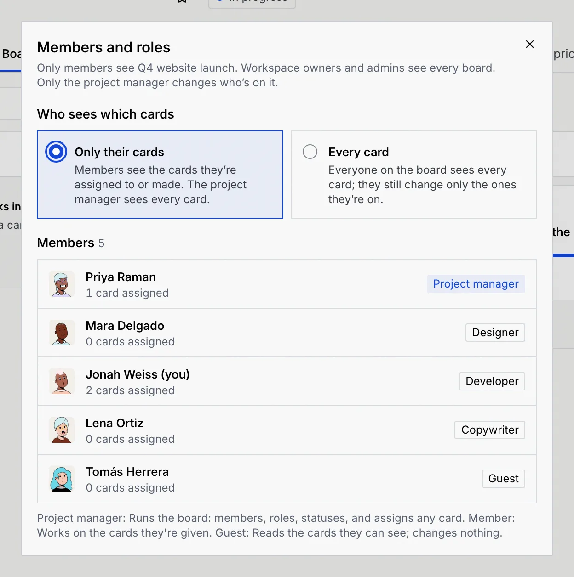
Task: Open Jonah Weiss's avatar
Action: coord(62,381)
